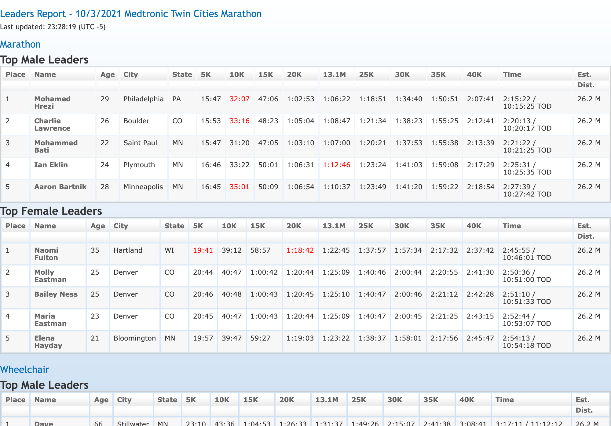This screenshot has height=426, width=611.
Task: Click Ian Eklin's red 1:12:46 half split
Action: point(336,165)
